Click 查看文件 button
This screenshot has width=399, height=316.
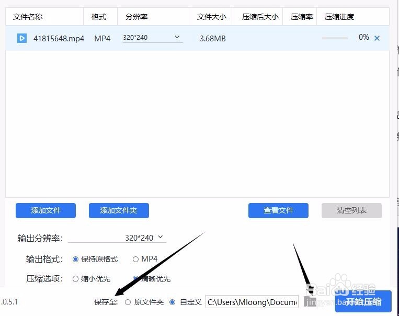tap(278, 210)
